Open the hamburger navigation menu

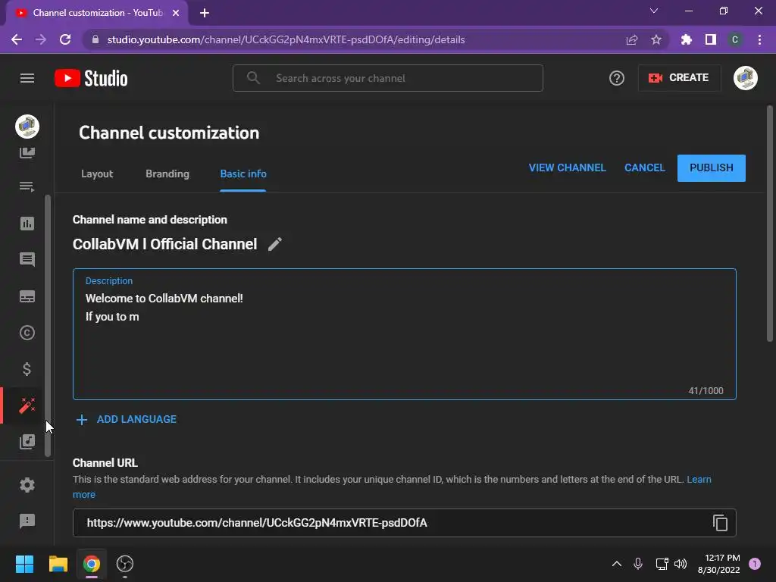point(27,78)
